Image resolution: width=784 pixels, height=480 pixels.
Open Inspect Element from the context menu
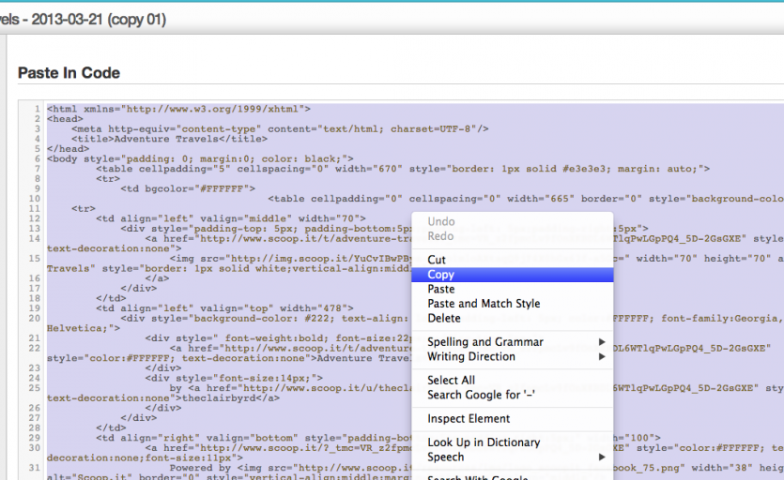tap(469, 418)
